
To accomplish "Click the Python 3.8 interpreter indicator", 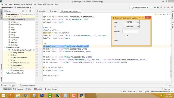I will tap(160, 92).
